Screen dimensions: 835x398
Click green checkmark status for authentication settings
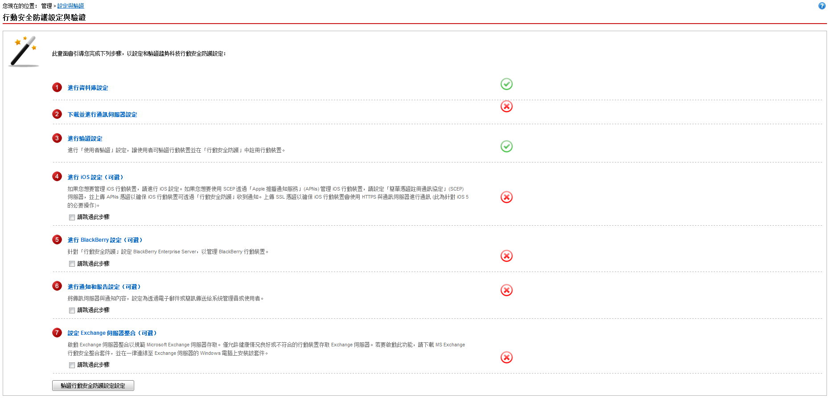[506, 146]
